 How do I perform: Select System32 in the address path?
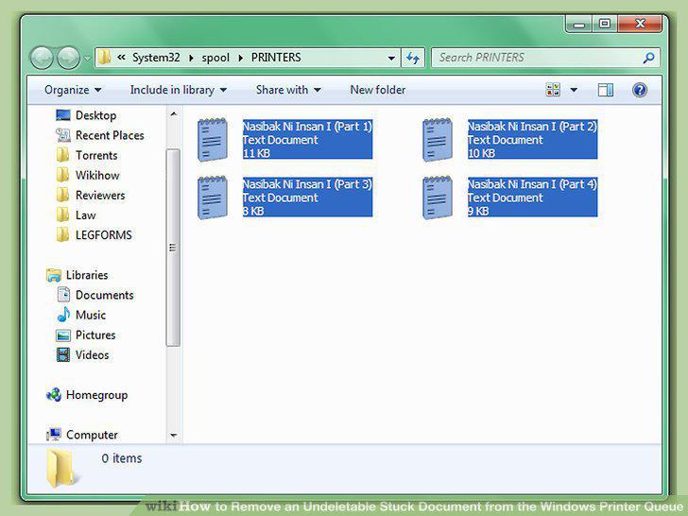[x=156, y=58]
